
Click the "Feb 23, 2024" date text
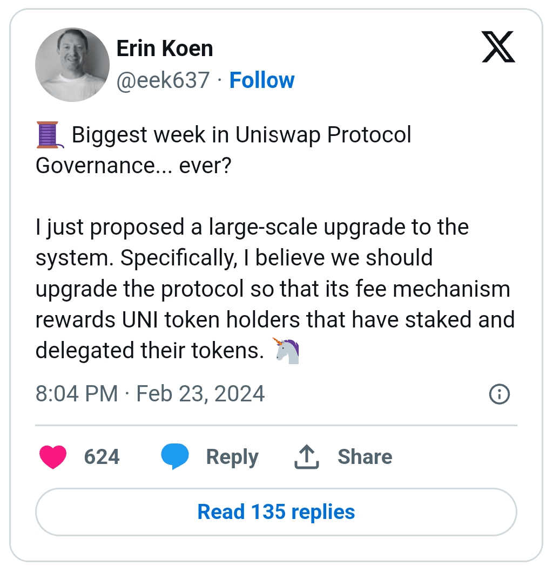click(x=200, y=394)
